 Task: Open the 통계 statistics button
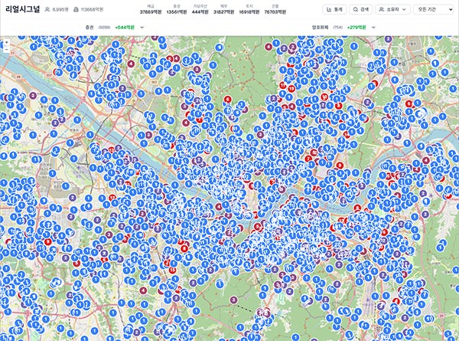coord(334,10)
